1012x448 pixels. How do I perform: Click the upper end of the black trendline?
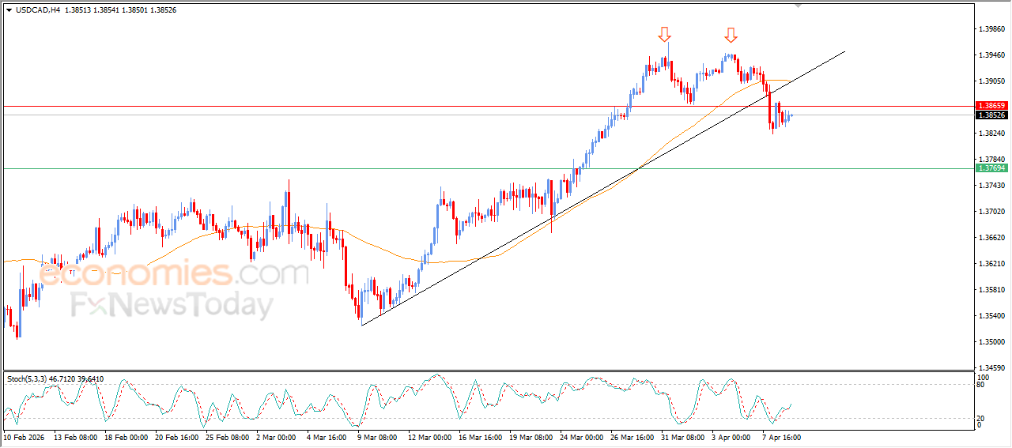pyautogui.click(x=844, y=51)
